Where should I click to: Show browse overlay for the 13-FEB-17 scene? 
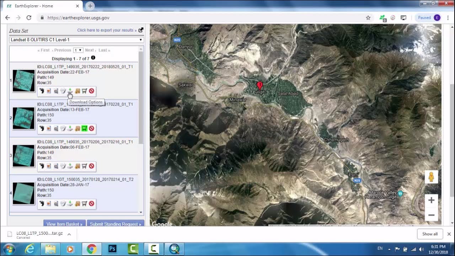(x=49, y=129)
